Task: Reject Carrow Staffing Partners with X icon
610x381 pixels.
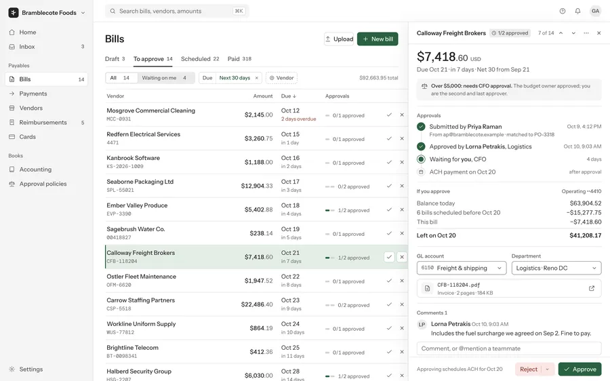Action: pyautogui.click(x=402, y=304)
